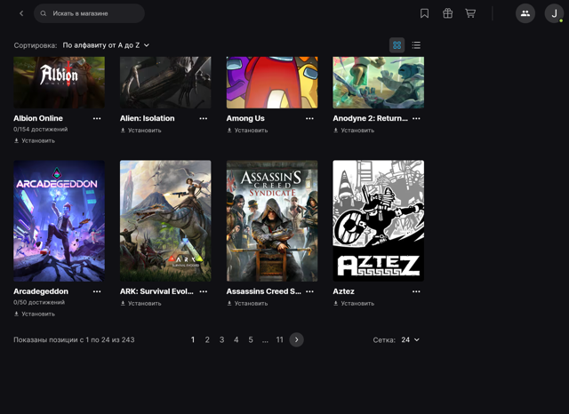Click the Alien: Isolation title
The image size is (569, 414).
(x=148, y=118)
